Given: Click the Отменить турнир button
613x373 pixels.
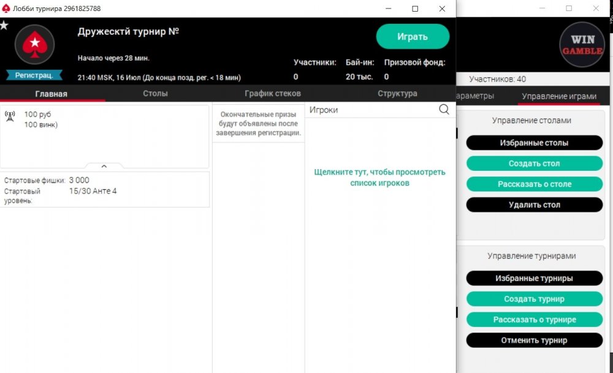Looking at the screenshot, I should [x=534, y=340].
